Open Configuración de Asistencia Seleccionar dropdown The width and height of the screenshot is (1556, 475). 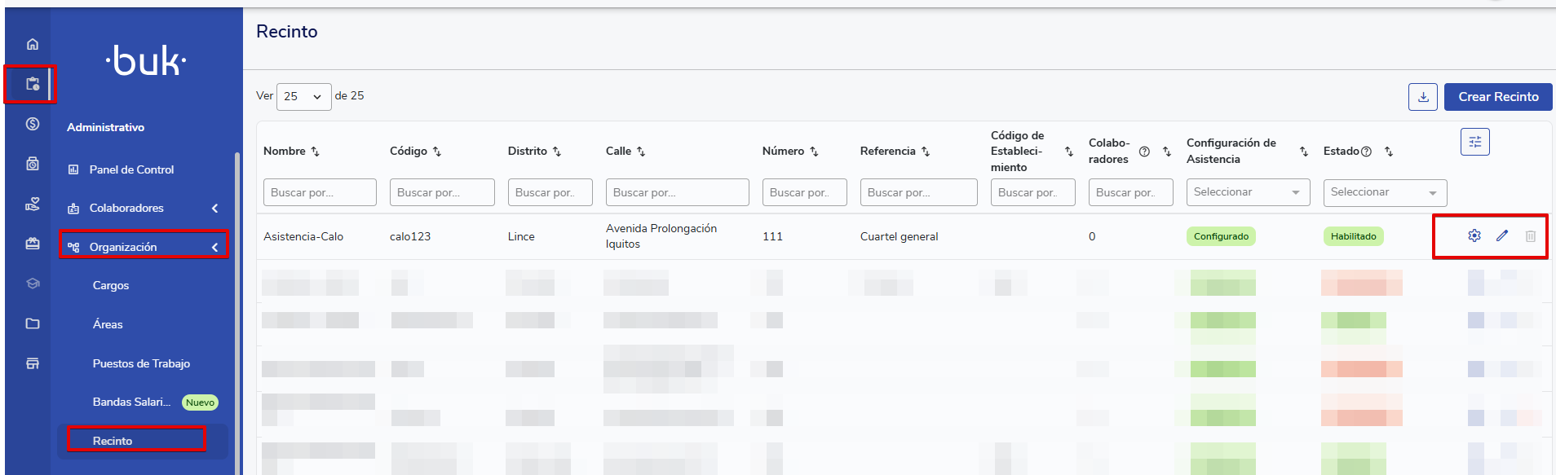click(1247, 192)
